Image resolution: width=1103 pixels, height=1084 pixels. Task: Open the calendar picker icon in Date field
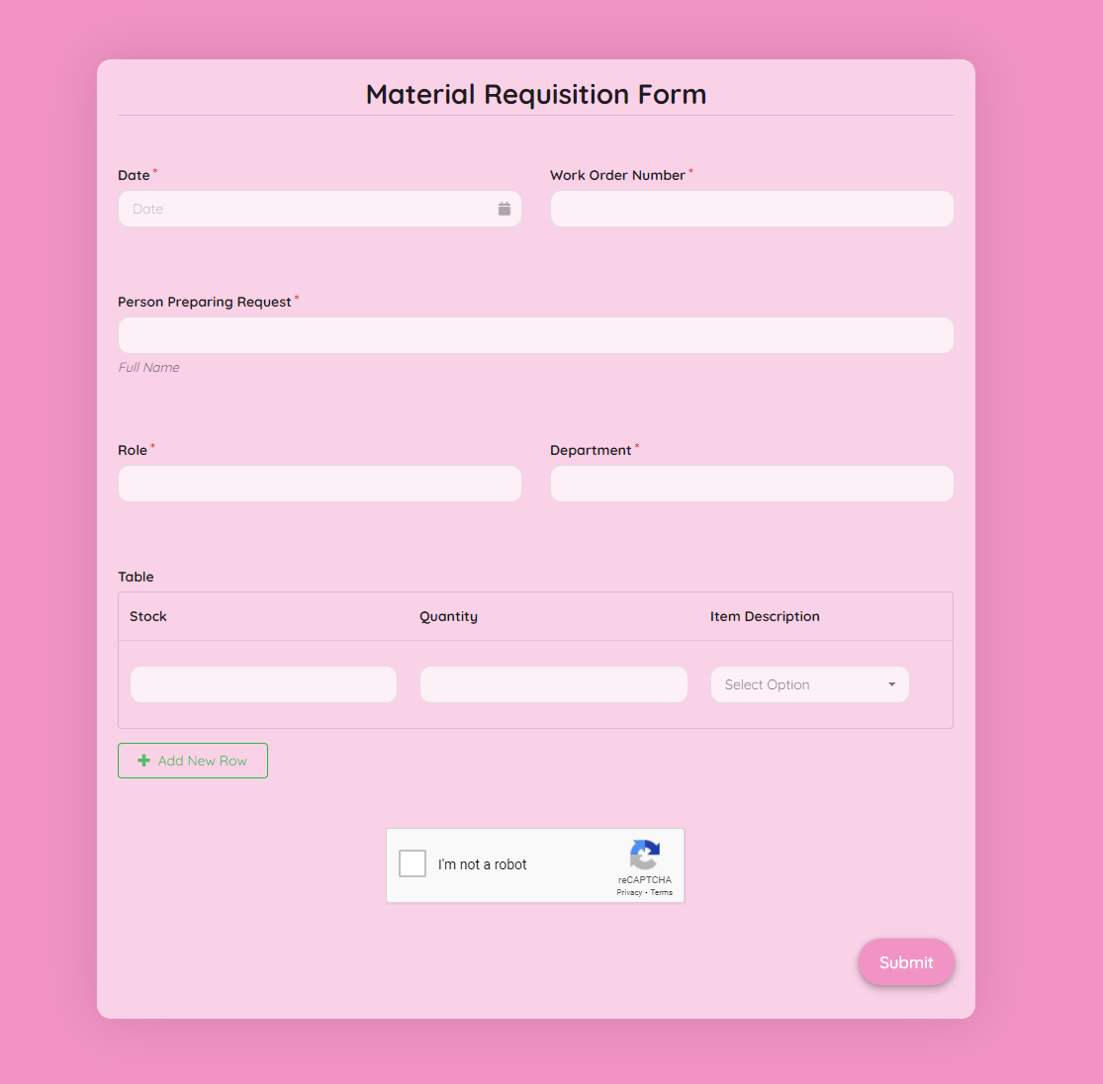pyautogui.click(x=505, y=209)
